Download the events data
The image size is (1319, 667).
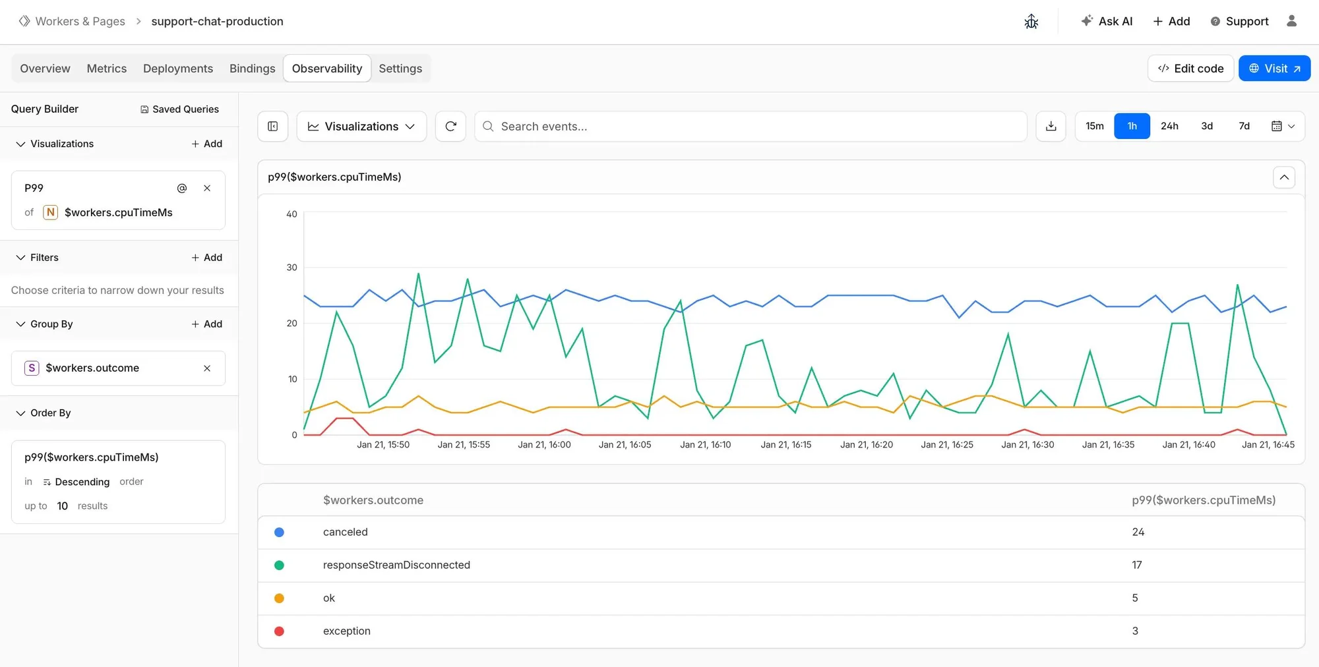tap(1051, 126)
